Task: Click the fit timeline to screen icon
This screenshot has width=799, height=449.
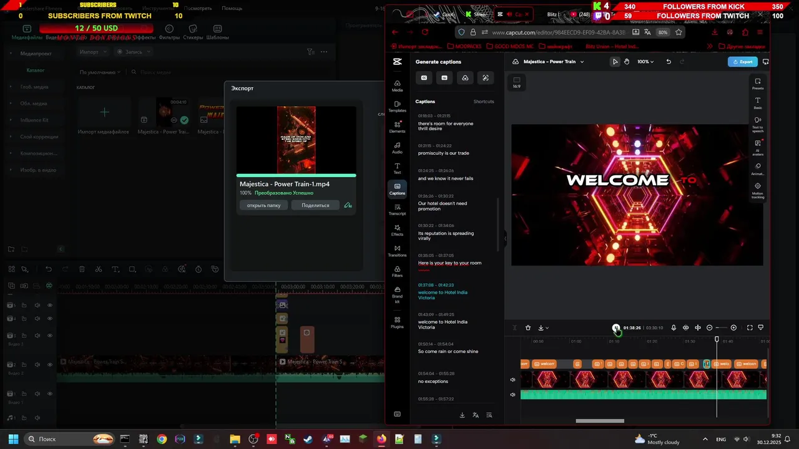Action: [x=750, y=328]
